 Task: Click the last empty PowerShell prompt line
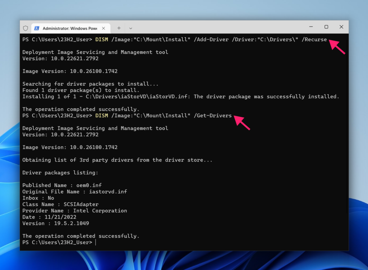(59, 242)
